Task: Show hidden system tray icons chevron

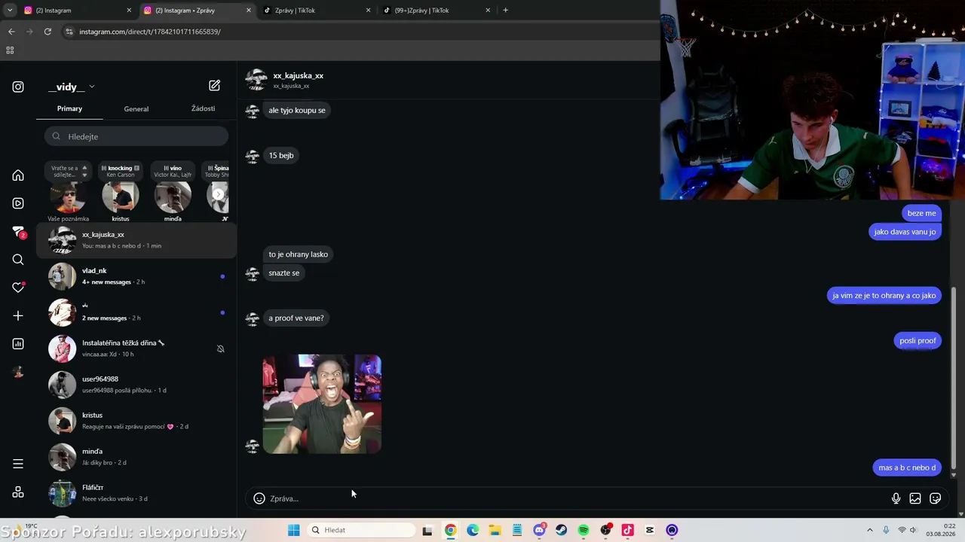Action: pos(869,530)
